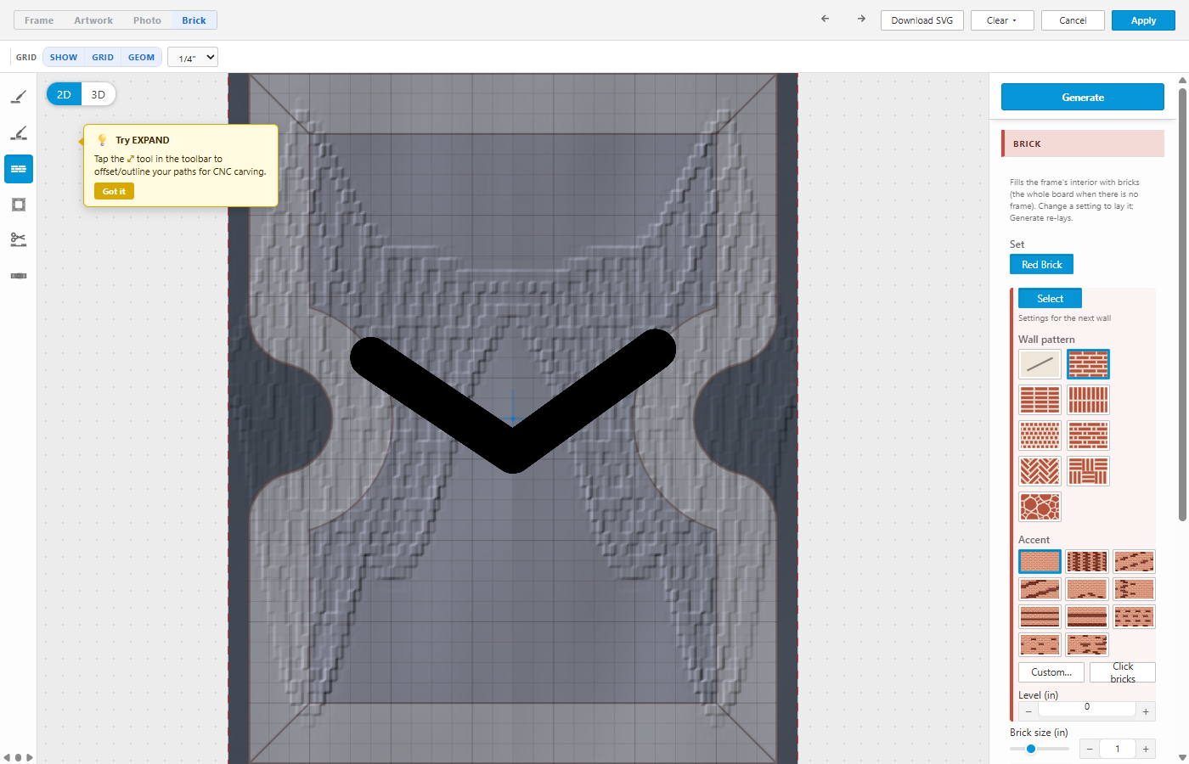Redo with the right arrow icon

pos(861,19)
